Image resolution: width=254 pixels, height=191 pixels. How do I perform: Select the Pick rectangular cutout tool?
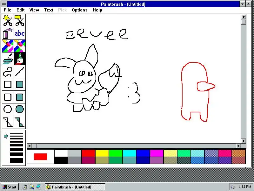[20, 21]
